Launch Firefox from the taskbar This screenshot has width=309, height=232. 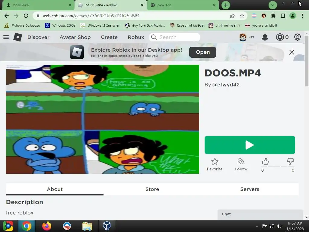(x=47, y=226)
